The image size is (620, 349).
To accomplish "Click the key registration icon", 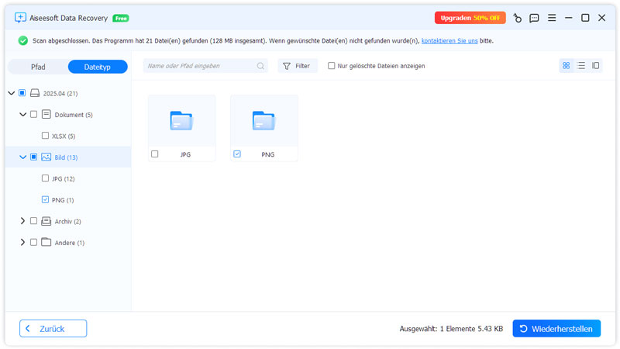I will [x=517, y=18].
